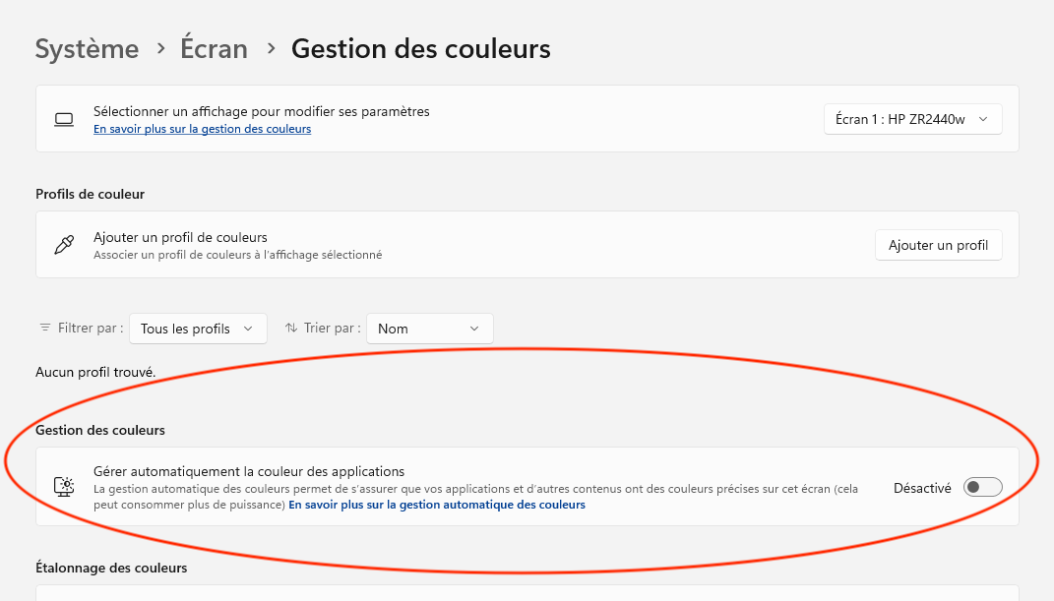Click the filter lines icon

[45, 328]
